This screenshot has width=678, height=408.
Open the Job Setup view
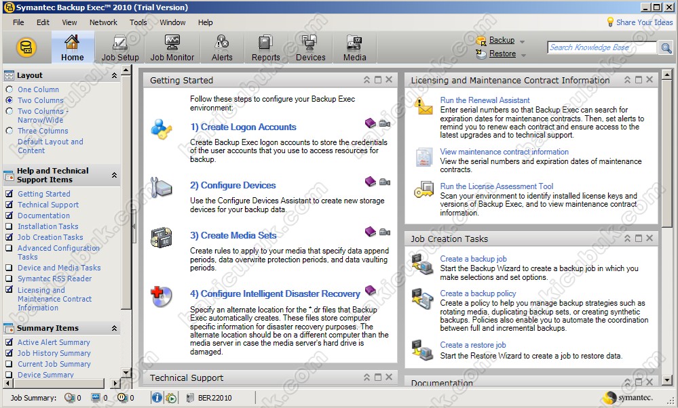tap(119, 48)
